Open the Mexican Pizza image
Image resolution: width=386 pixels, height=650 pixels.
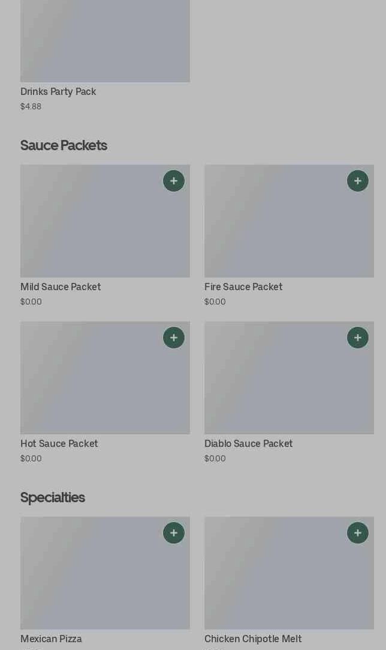pos(90,580)
